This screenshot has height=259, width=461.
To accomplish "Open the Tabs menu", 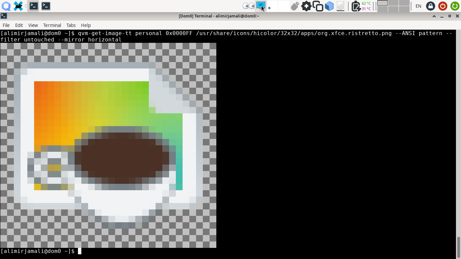I will pyautogui.click(x=71, y=25).
